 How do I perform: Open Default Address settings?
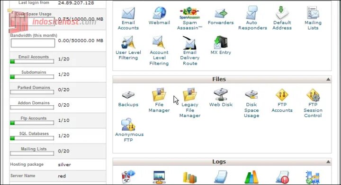[282, 13]
